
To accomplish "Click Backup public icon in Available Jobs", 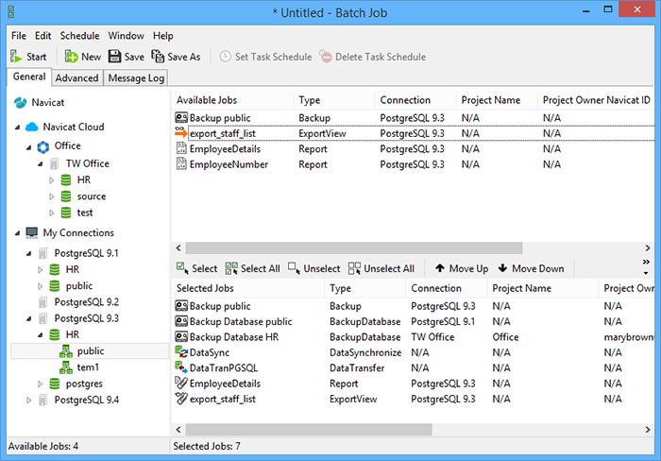I will [181, 118].
